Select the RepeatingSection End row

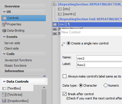90,19
